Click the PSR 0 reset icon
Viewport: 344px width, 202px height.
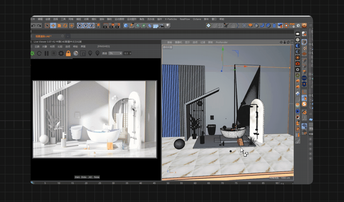[292, 26]
